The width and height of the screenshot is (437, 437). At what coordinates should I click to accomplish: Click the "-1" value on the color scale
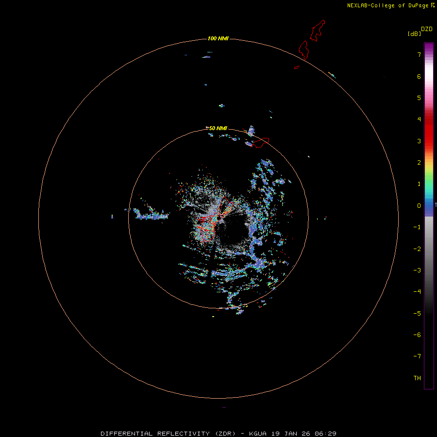click(x=417, y=227)
